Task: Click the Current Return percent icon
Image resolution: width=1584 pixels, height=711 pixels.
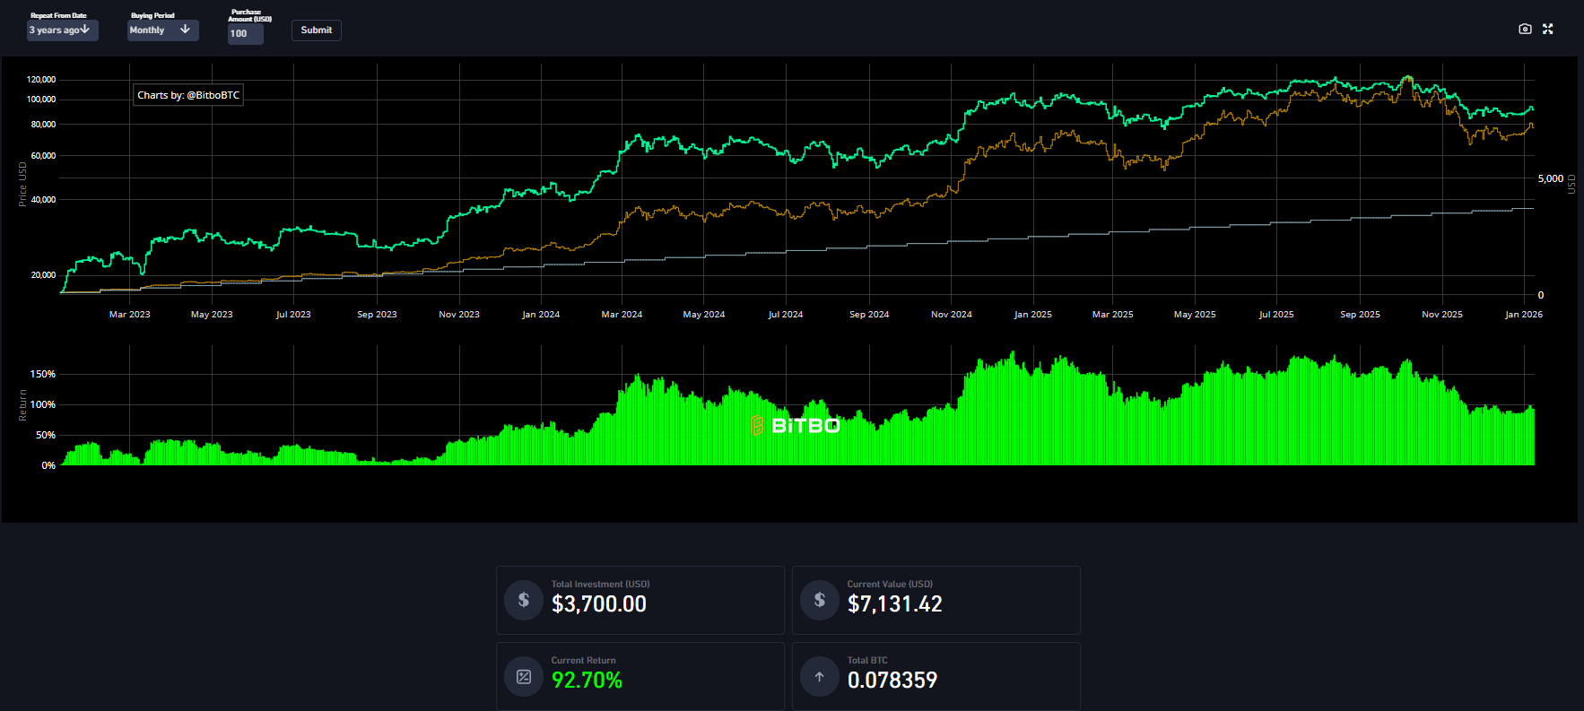Action: tap(524, 677)
